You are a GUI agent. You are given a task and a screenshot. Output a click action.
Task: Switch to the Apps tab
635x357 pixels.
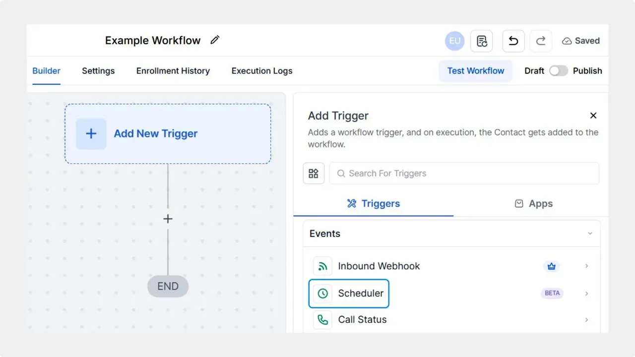point(533,203)
